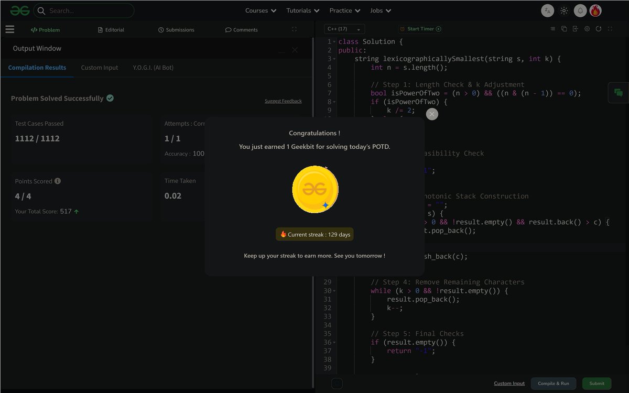
Task: Open the Tutorials dropdown menu
Action: point(303,10)
